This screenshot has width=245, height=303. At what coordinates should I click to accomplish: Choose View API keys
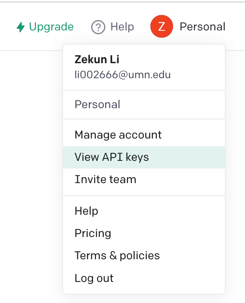tap(112, 157)
